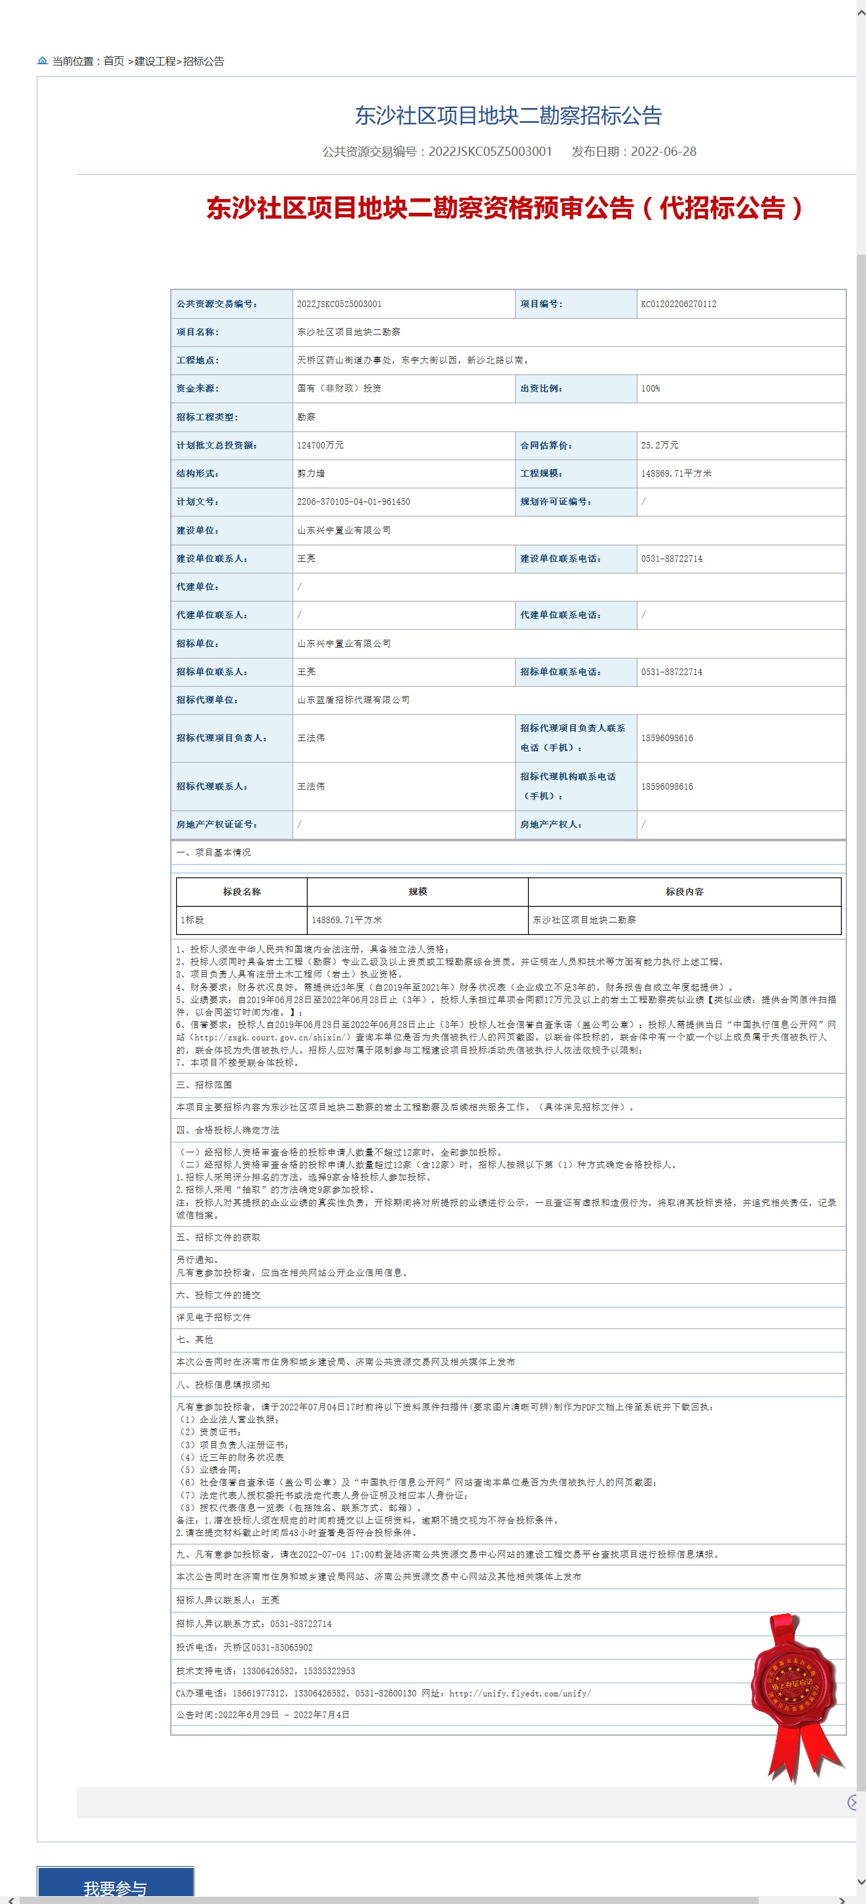Click the section heading 八、投标信息填报须知
The image size is (866, 1904).
click(x=223, y=1384)
